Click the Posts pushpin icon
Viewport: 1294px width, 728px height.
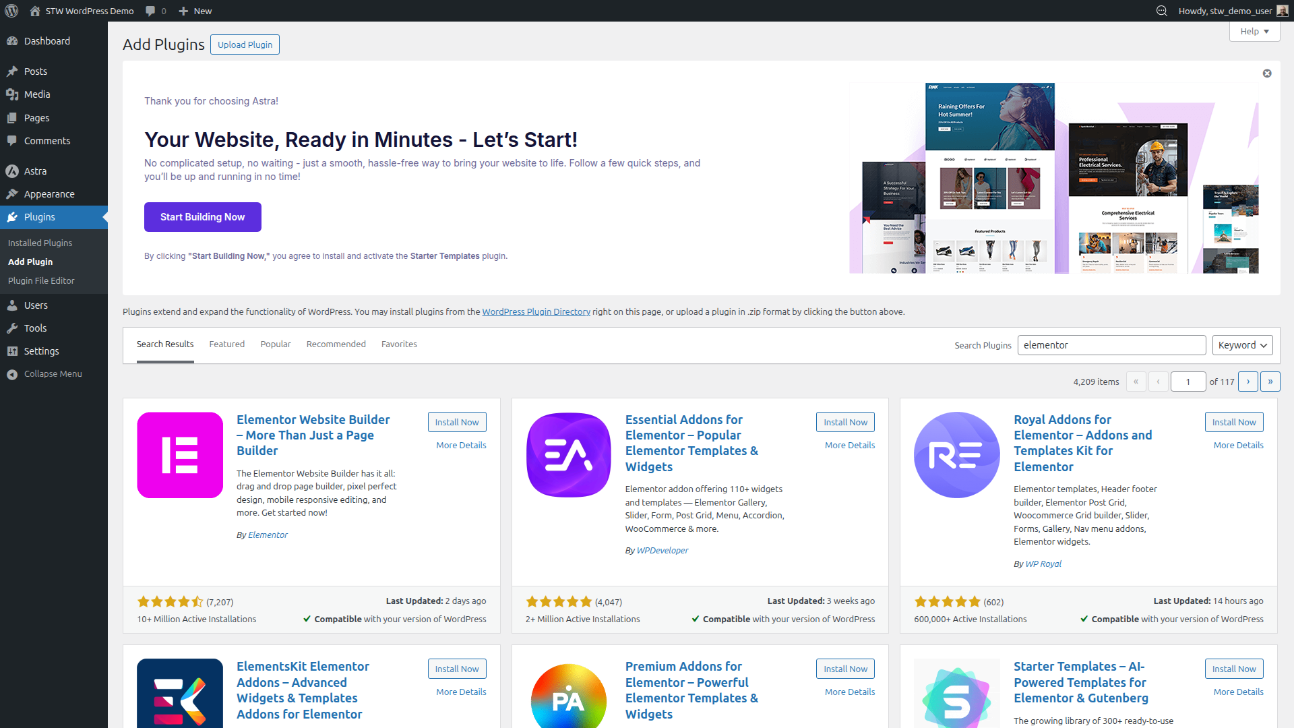click(12, 71)
